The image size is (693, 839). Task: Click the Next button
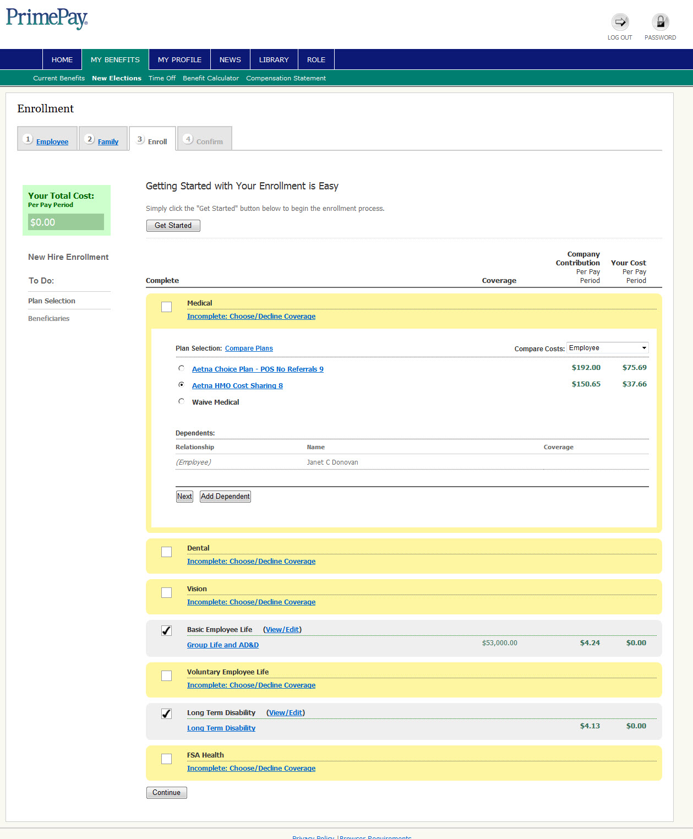point(184,497)
